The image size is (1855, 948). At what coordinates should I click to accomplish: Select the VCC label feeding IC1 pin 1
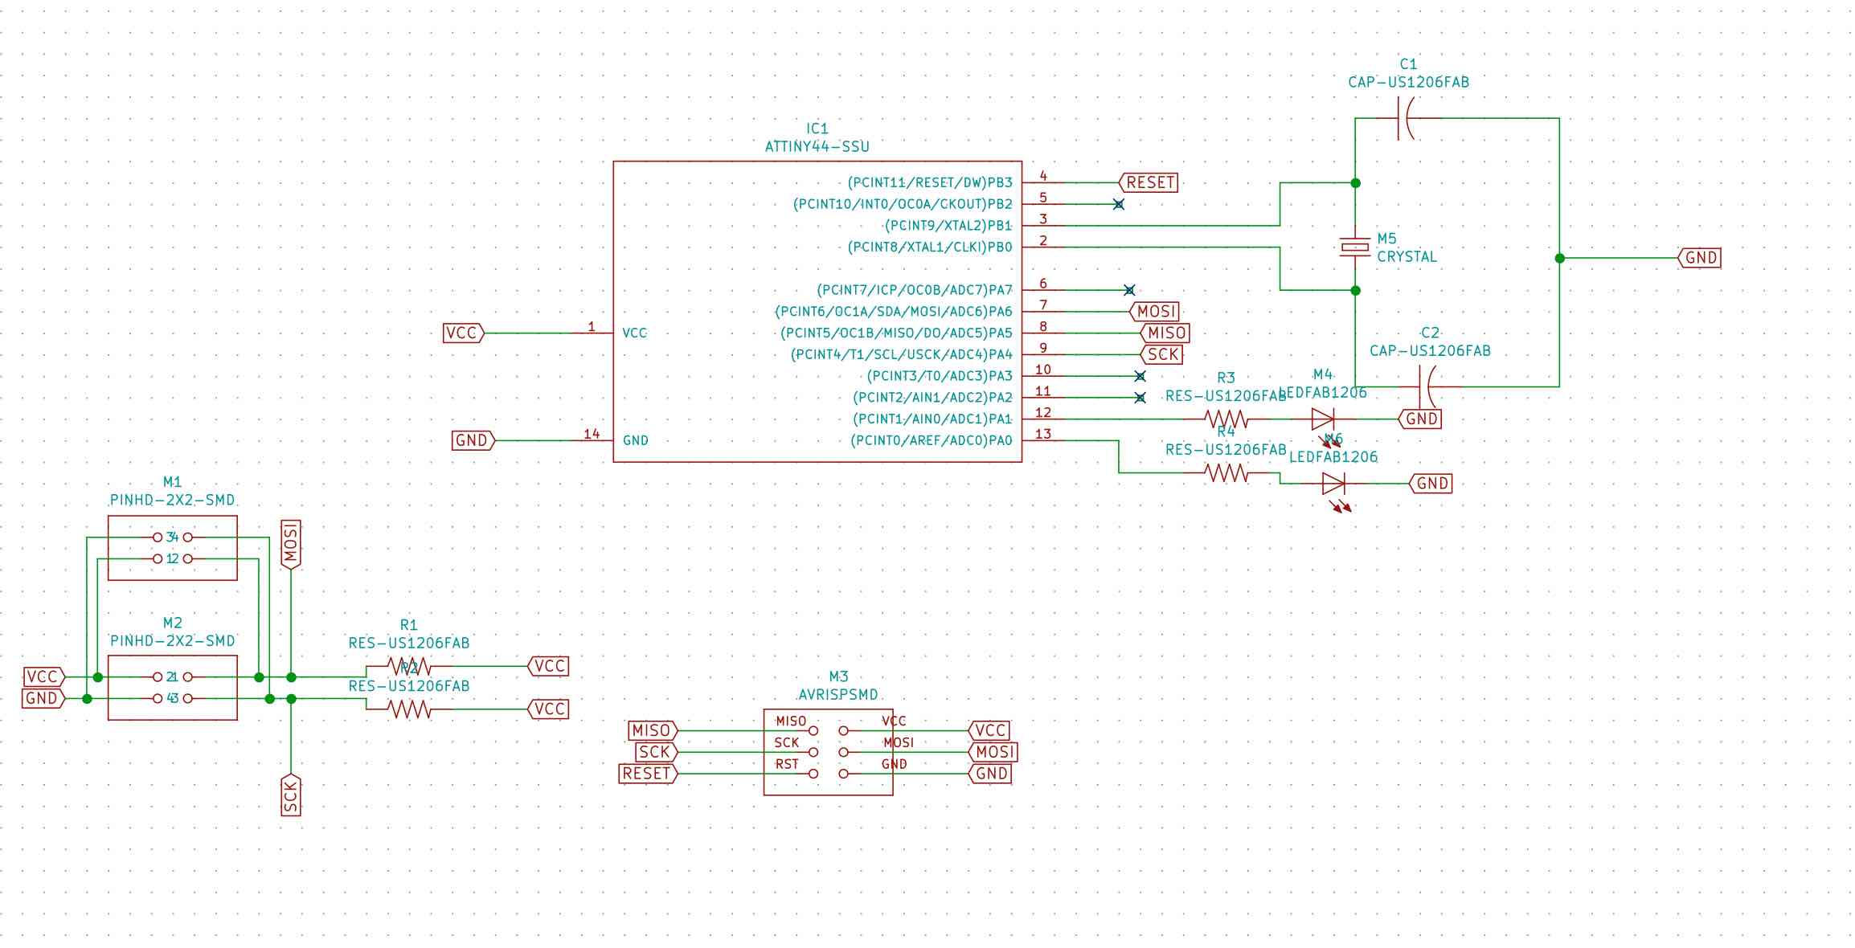click(x=462, y=333)
